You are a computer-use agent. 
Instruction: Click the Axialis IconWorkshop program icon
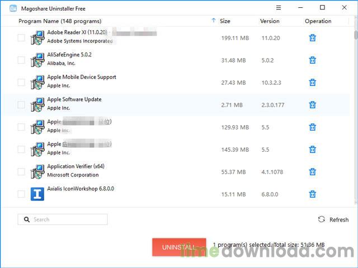[37, 194]
